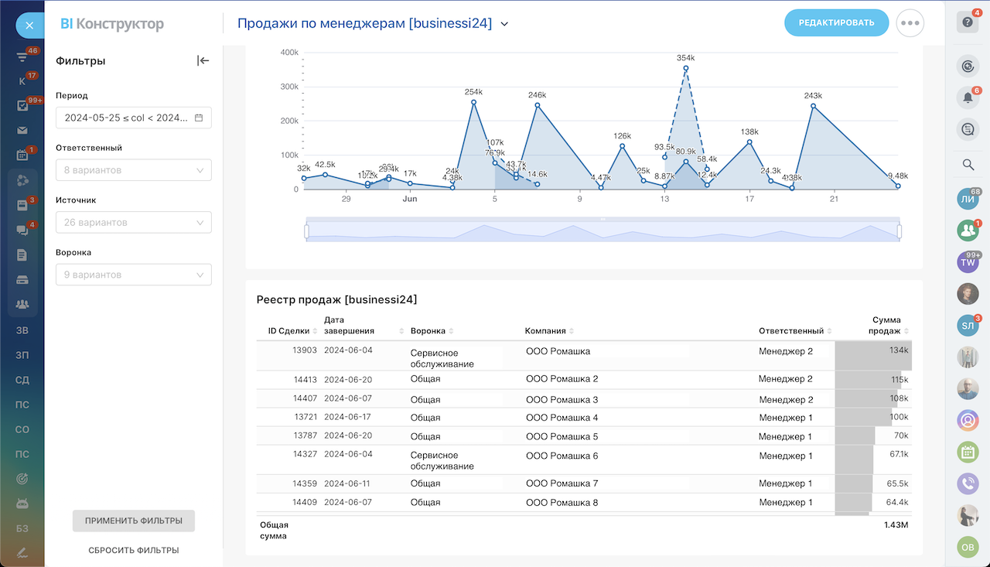990x567 pixels.
Task: Collapse the Фильтры sidebar panel
Action: (203, 61)
